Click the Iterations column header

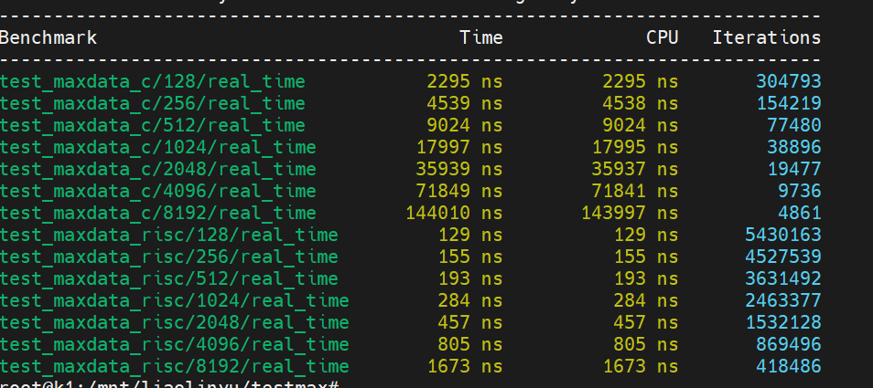coord(767,37)
